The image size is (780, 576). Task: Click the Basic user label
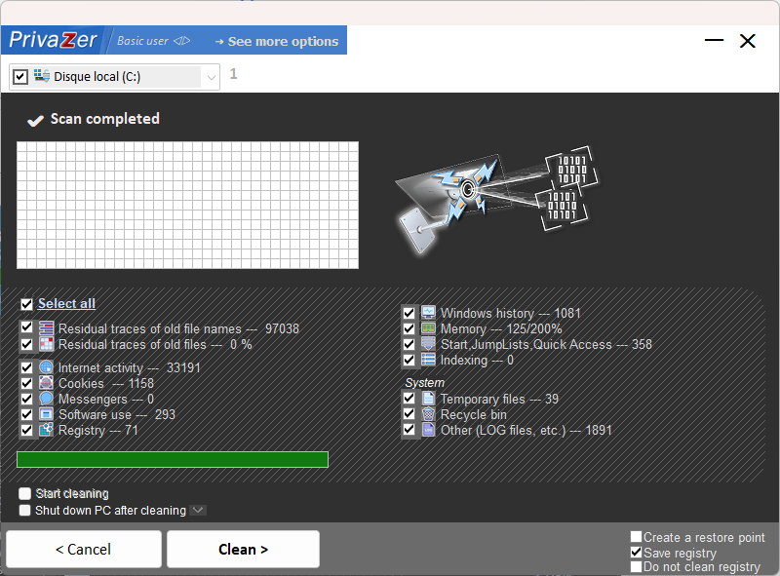pos(142,41)
